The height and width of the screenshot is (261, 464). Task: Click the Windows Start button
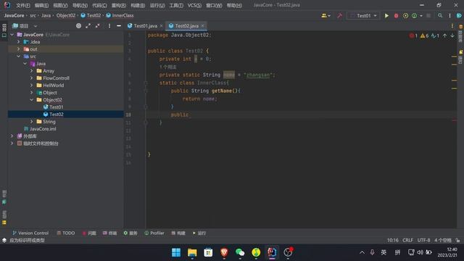176,252
